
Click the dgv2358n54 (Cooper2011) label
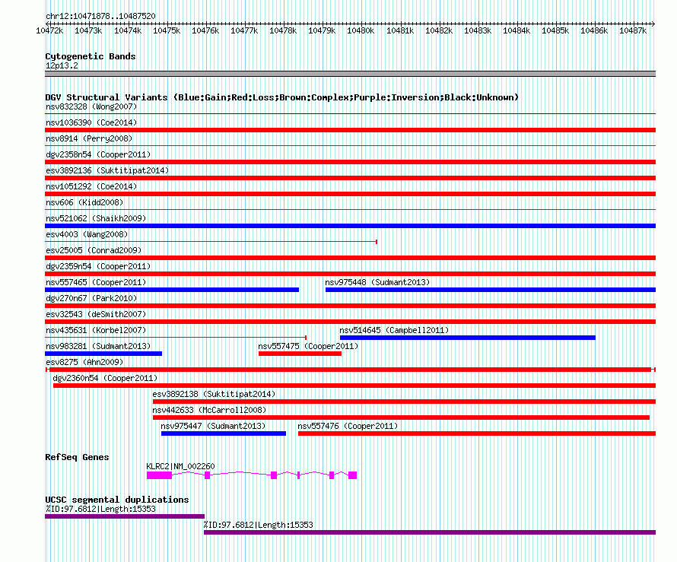click(98, 154)
